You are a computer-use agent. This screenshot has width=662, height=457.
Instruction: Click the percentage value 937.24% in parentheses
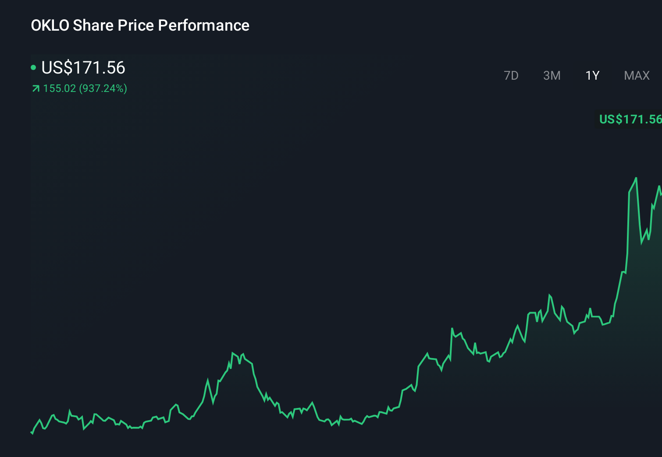coord(103,88)
